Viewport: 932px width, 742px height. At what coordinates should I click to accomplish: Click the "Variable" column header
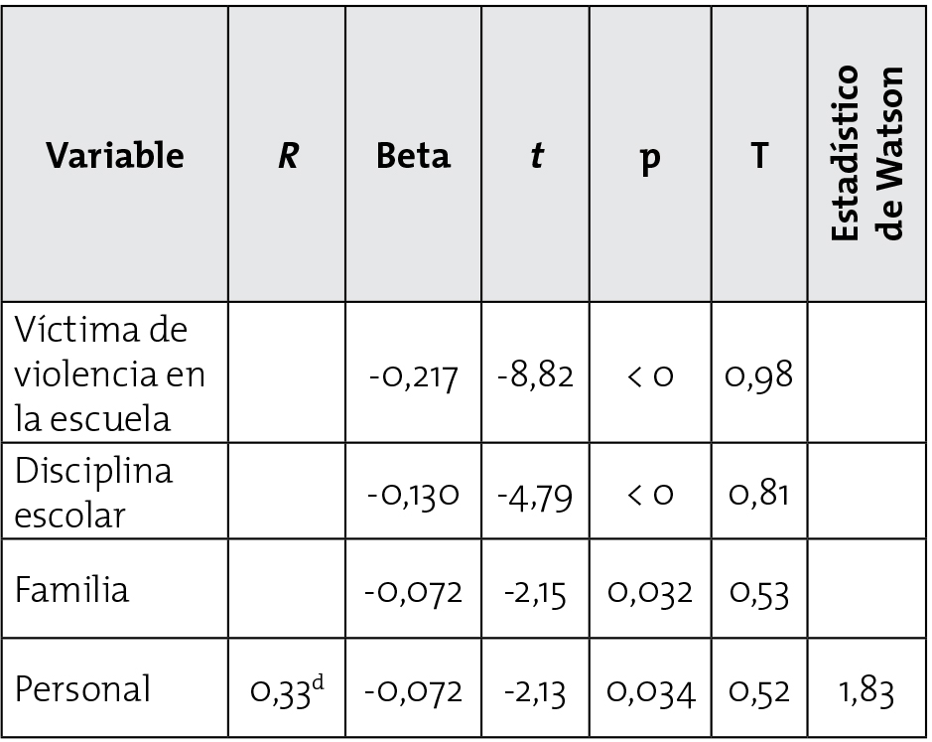pyautogui.click(x=116, y=156)
